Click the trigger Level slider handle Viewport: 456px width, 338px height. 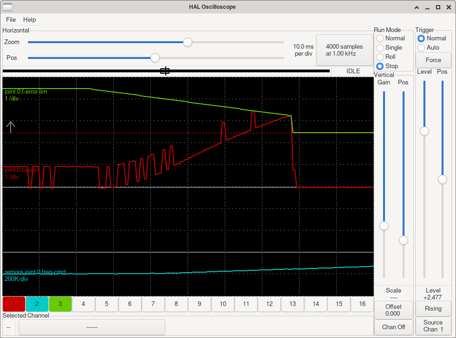point(424,131)
